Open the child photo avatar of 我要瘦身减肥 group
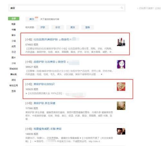161x146 pixels. [121, 131]
